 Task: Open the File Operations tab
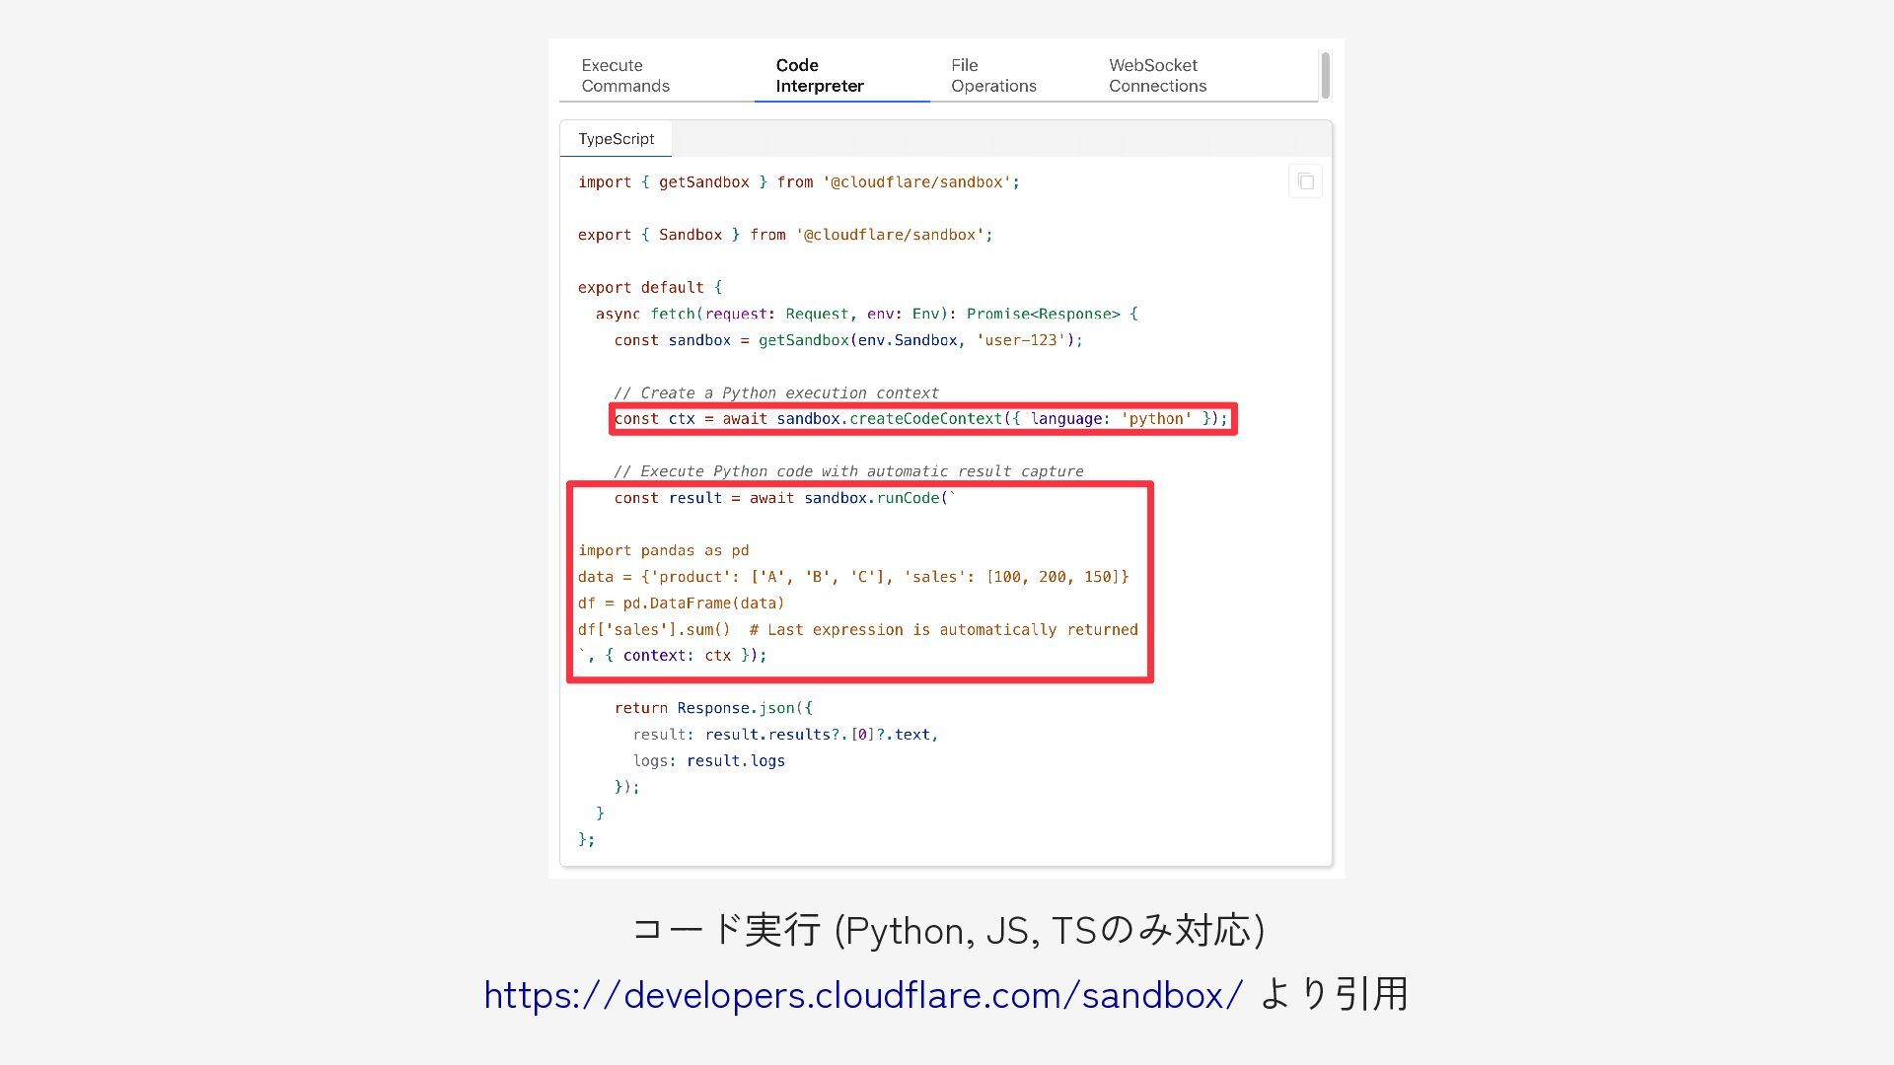click(992, 76)
